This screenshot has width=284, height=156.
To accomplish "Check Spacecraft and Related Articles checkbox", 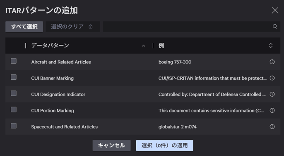I will (x=14, y=126).
